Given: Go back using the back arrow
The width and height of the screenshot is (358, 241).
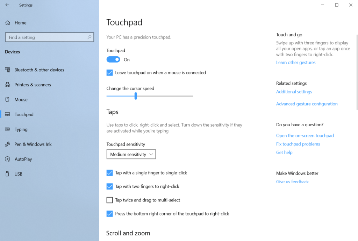Looking at the screenshot, I should pos(7,5).
